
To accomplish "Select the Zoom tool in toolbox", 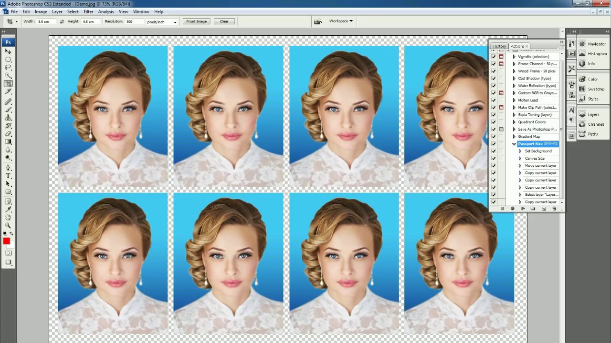I will [8, 225].
